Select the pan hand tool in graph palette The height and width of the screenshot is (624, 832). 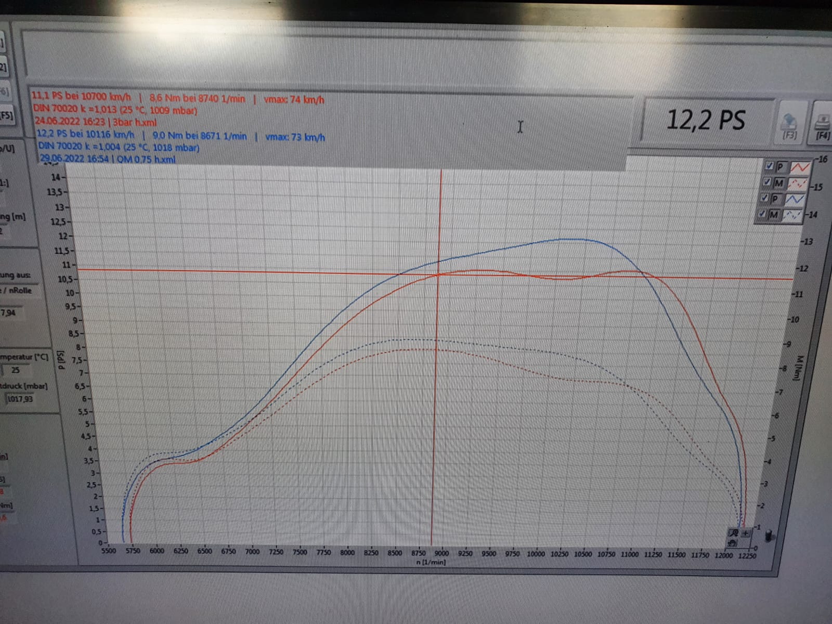coord(733,543)
